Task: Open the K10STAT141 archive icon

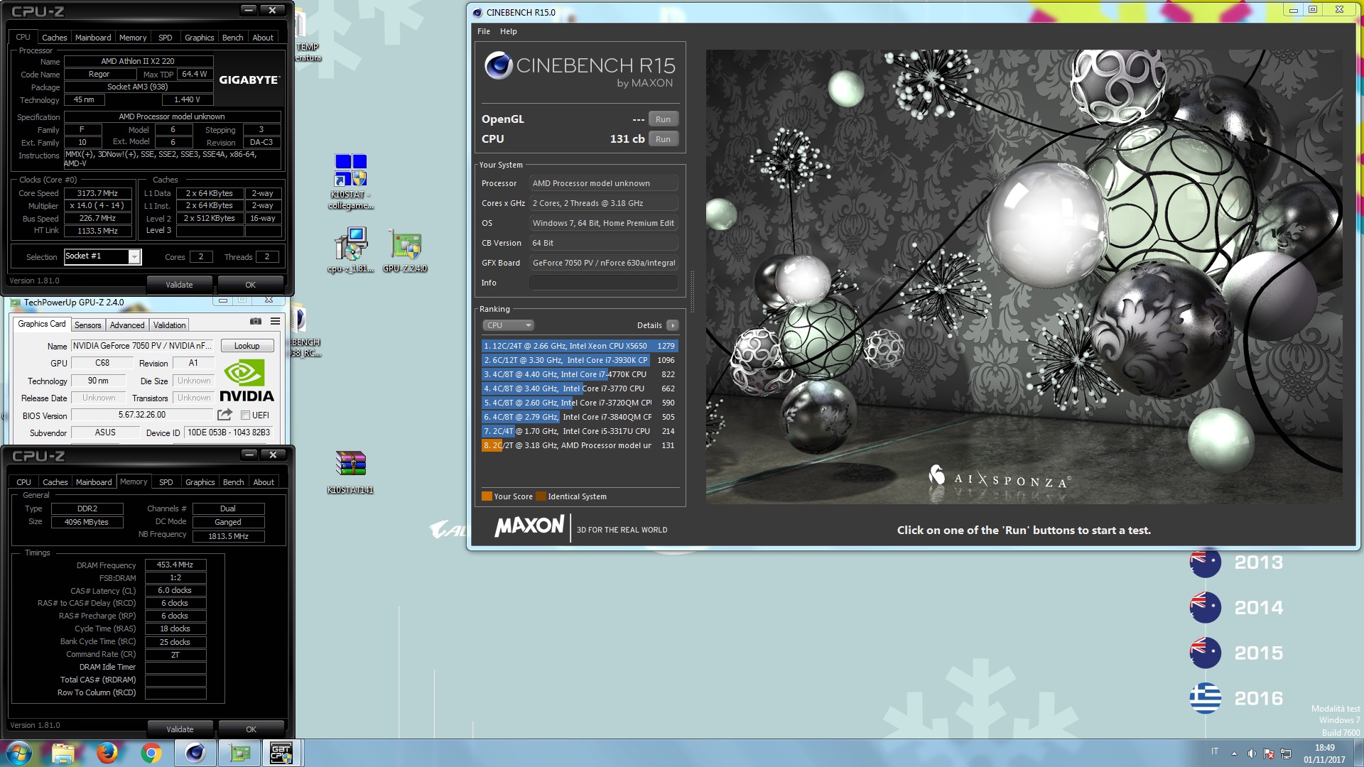Action: point(350,472)
